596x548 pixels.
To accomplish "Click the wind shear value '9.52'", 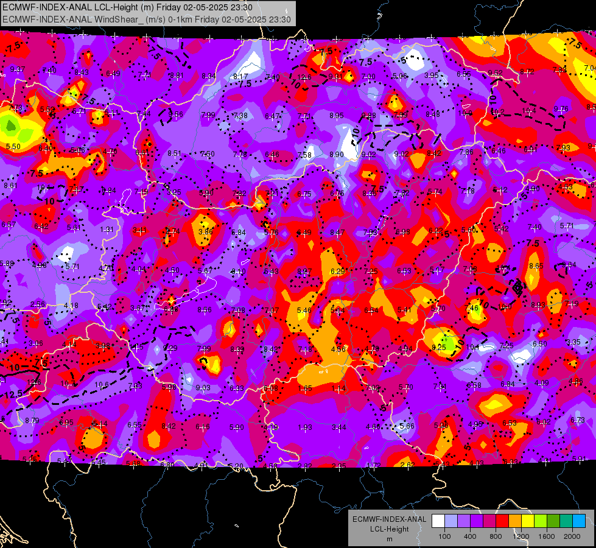I will pos(496,72).
